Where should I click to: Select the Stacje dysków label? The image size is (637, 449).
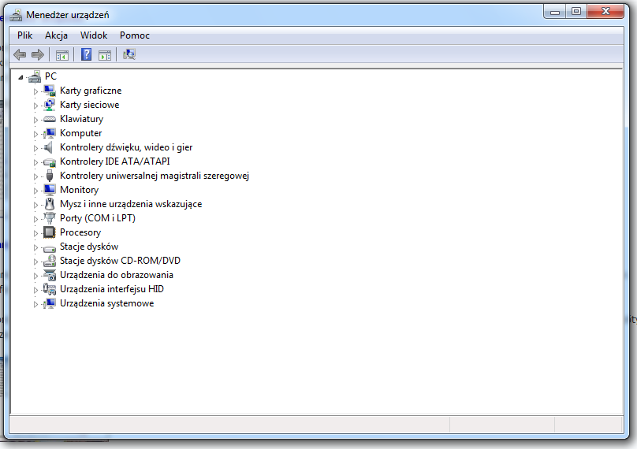point(89,247)
